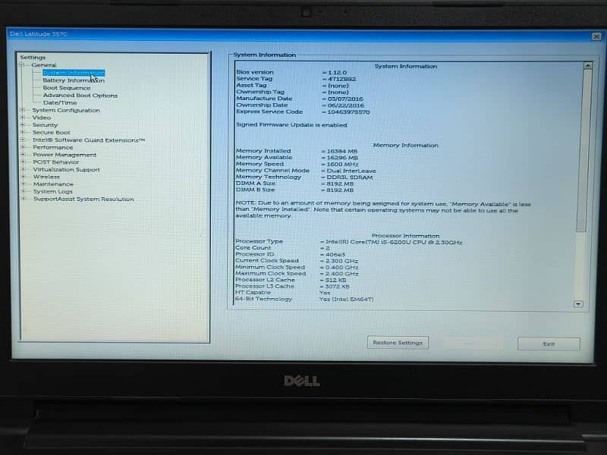Collapse the General tree node
The image size is (607, 455).
[23, 65]
